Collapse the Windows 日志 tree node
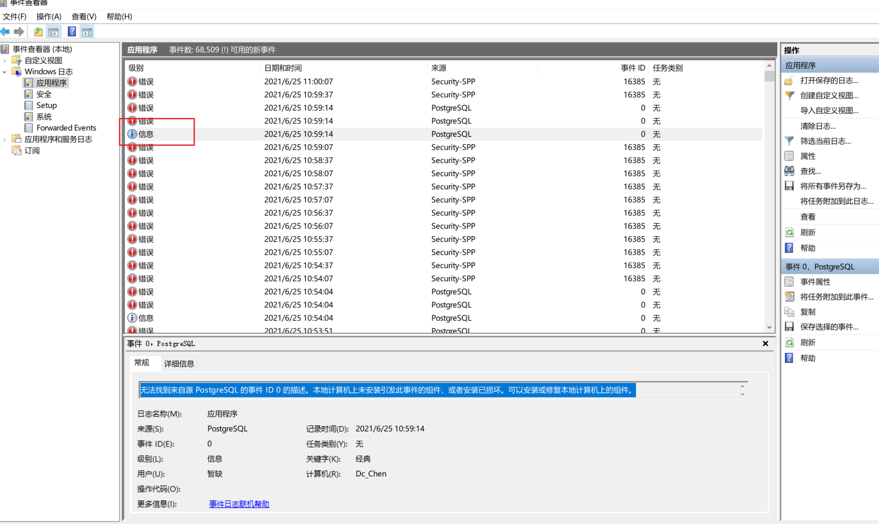 click(5, 71)
